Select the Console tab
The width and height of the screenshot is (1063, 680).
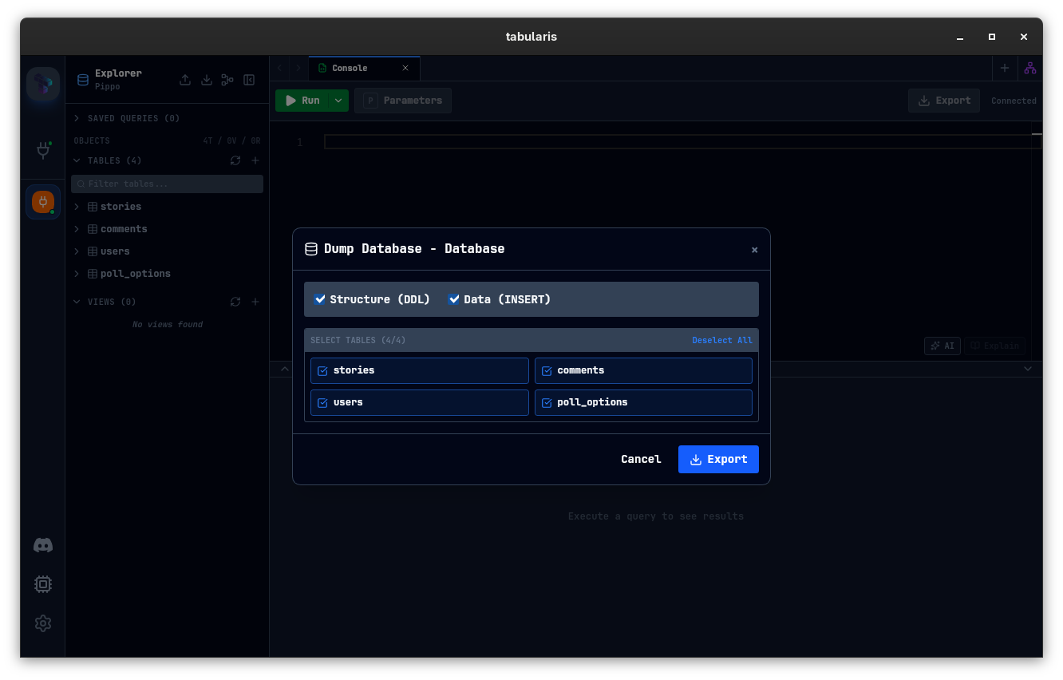coord(350,68)
